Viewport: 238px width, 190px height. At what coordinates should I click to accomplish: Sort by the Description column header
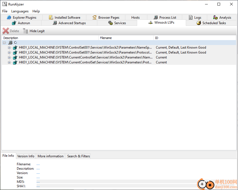(x=50, y=38)
